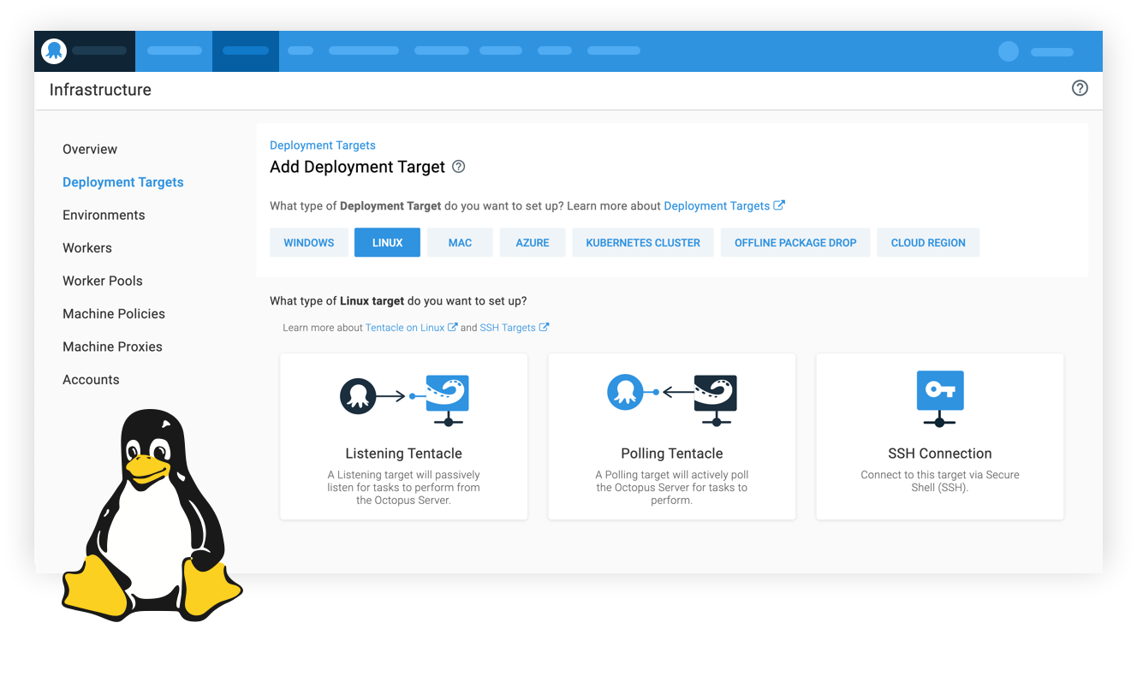Open Machine Policies in the sidebar
The image size is (1137, 676).
click(114, 314)
